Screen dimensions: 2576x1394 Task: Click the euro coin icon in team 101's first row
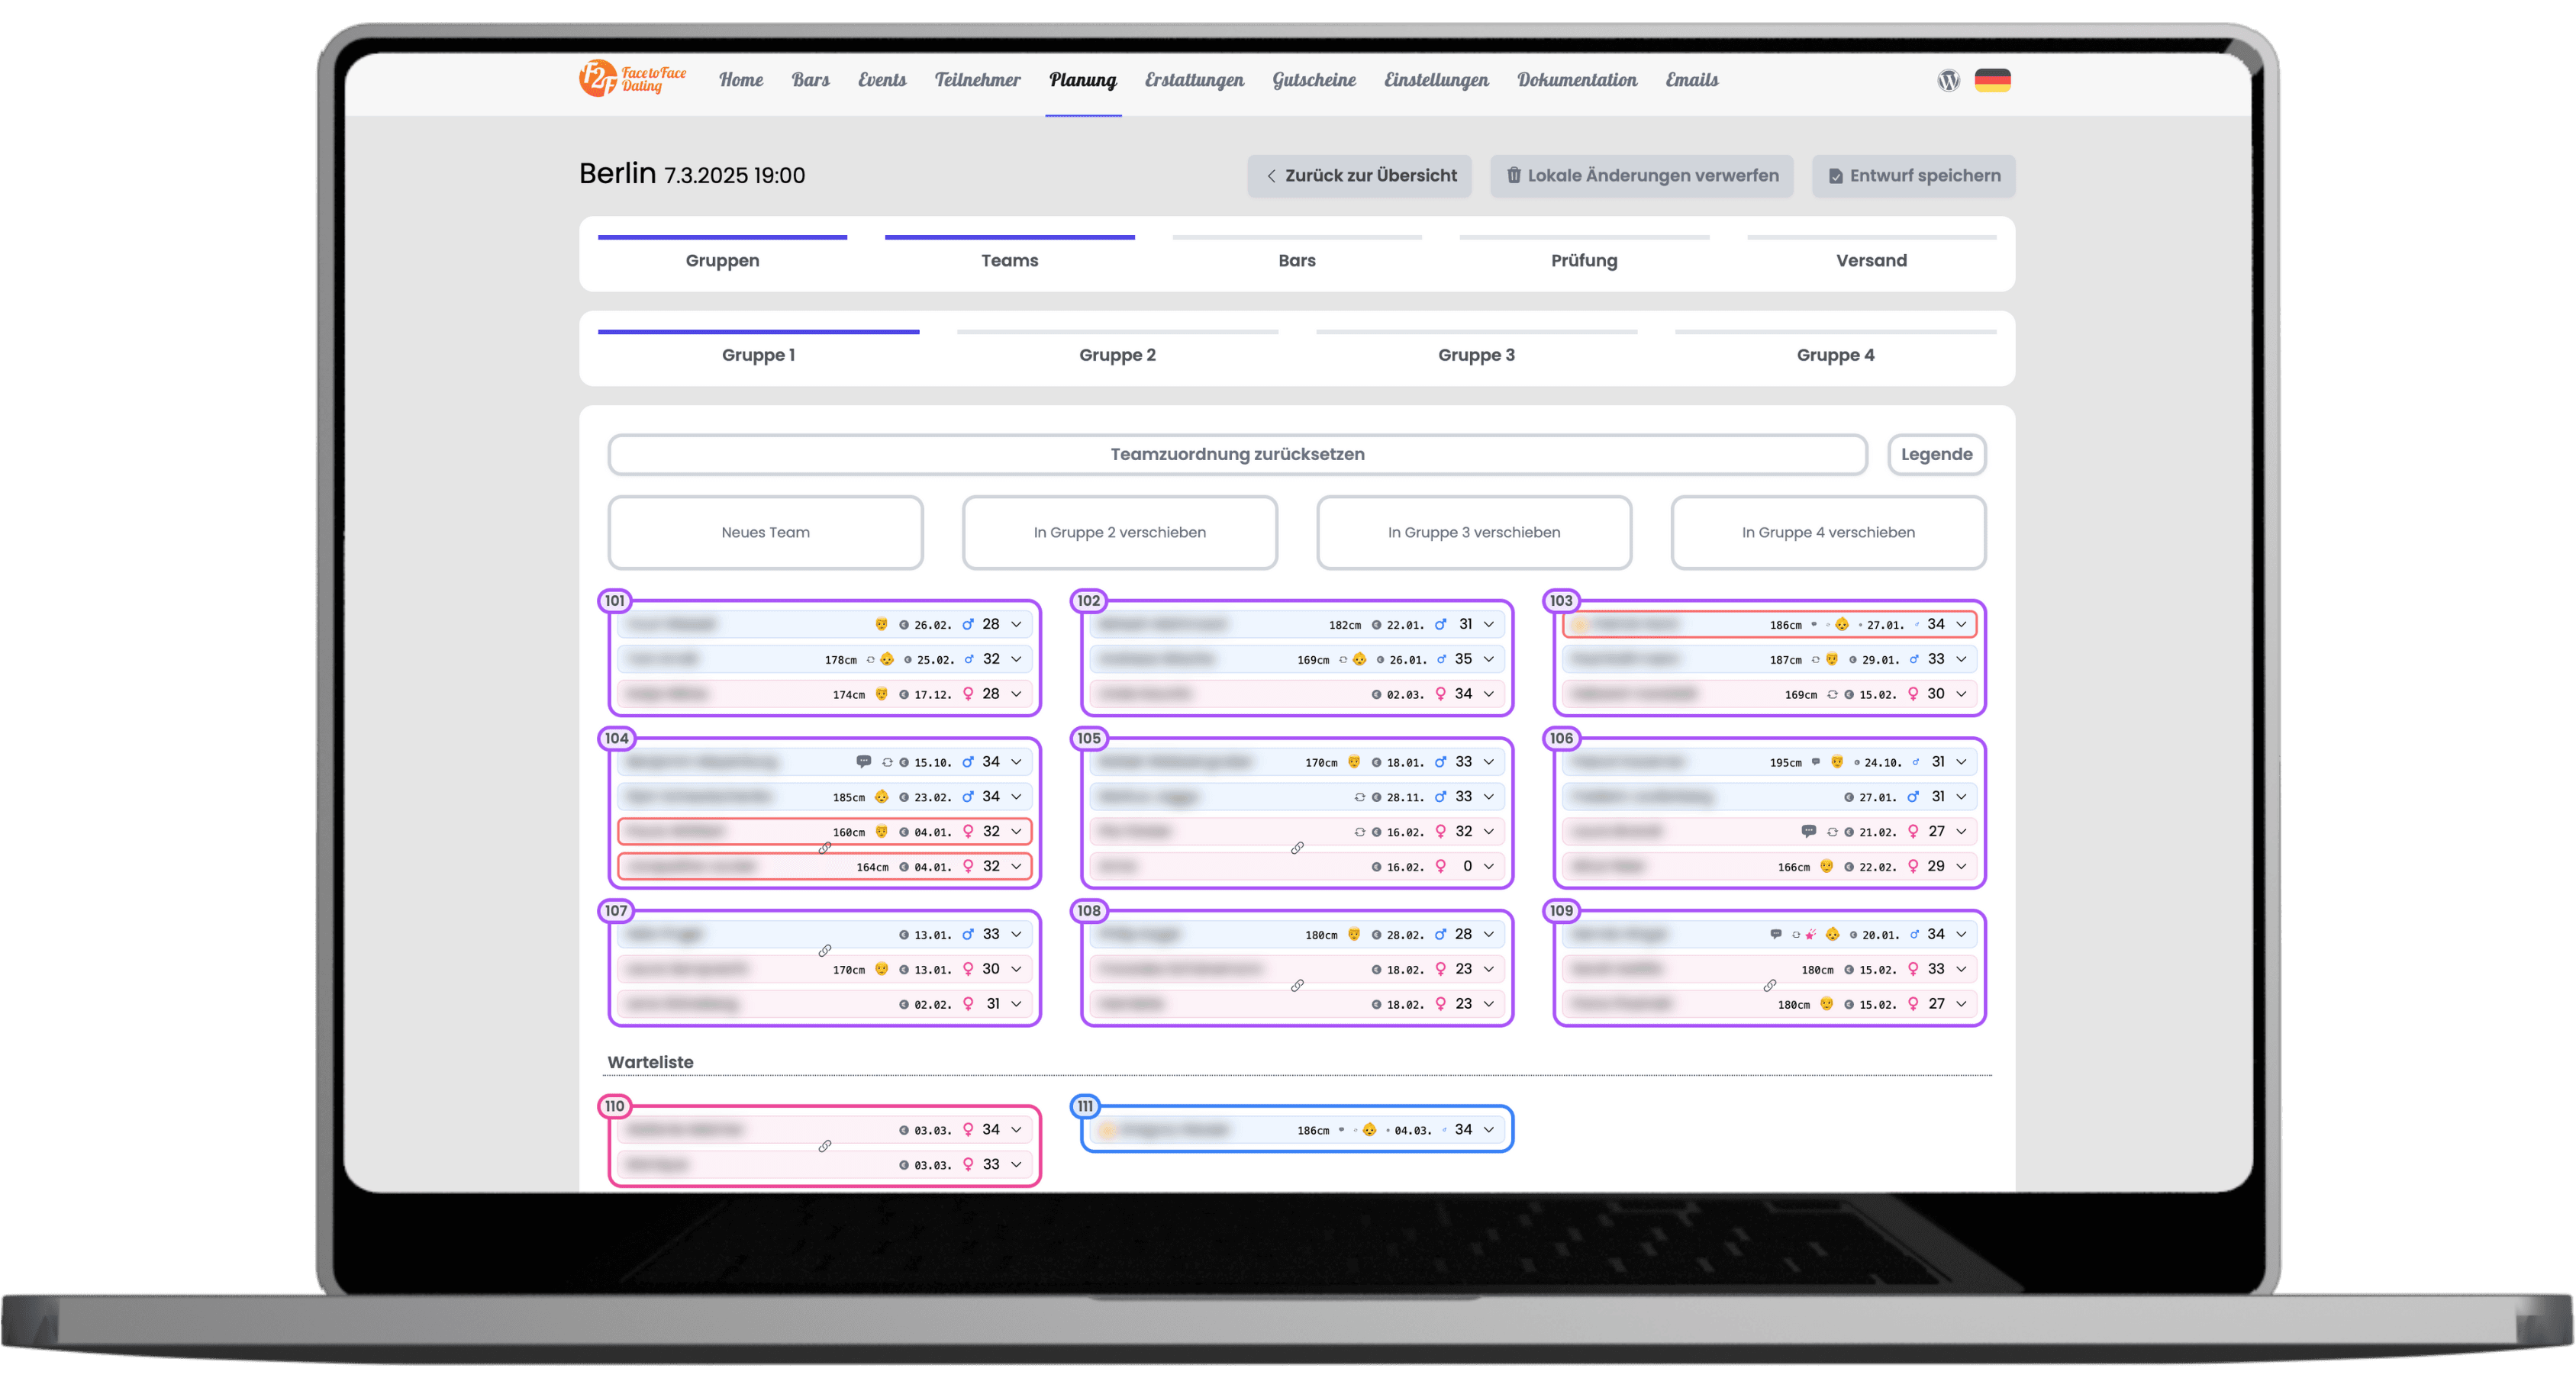click(x=905, y=624)
